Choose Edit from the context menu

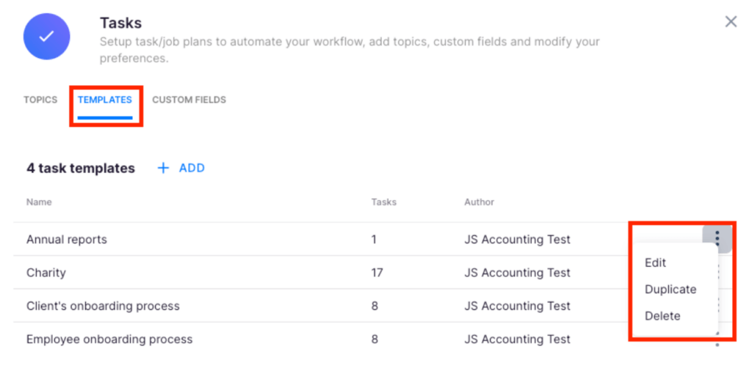(655, 262)
